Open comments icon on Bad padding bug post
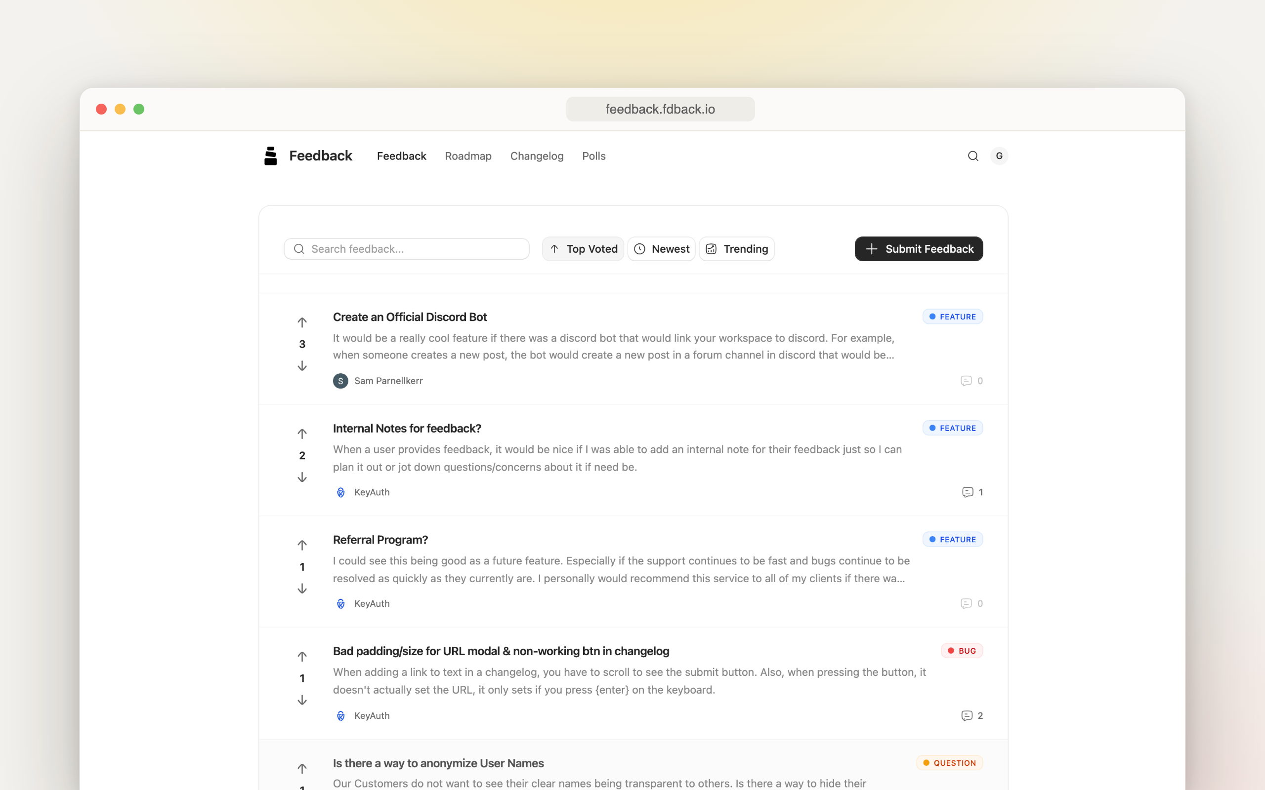Viewport: 1265px width, 790px height. [x=967, y=715]
